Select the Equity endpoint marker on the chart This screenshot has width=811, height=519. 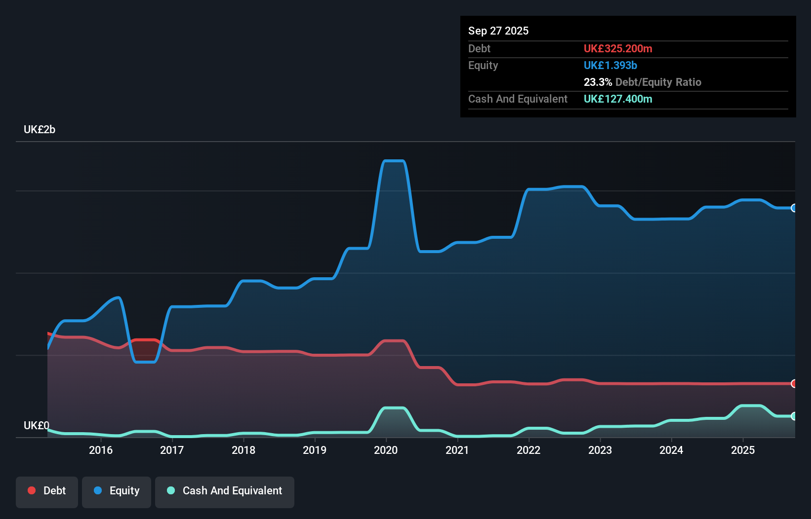(x=794, y=208)
